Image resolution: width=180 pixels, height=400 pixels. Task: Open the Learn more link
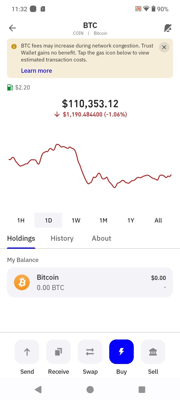pyautogui.click(x=36, y=71)
